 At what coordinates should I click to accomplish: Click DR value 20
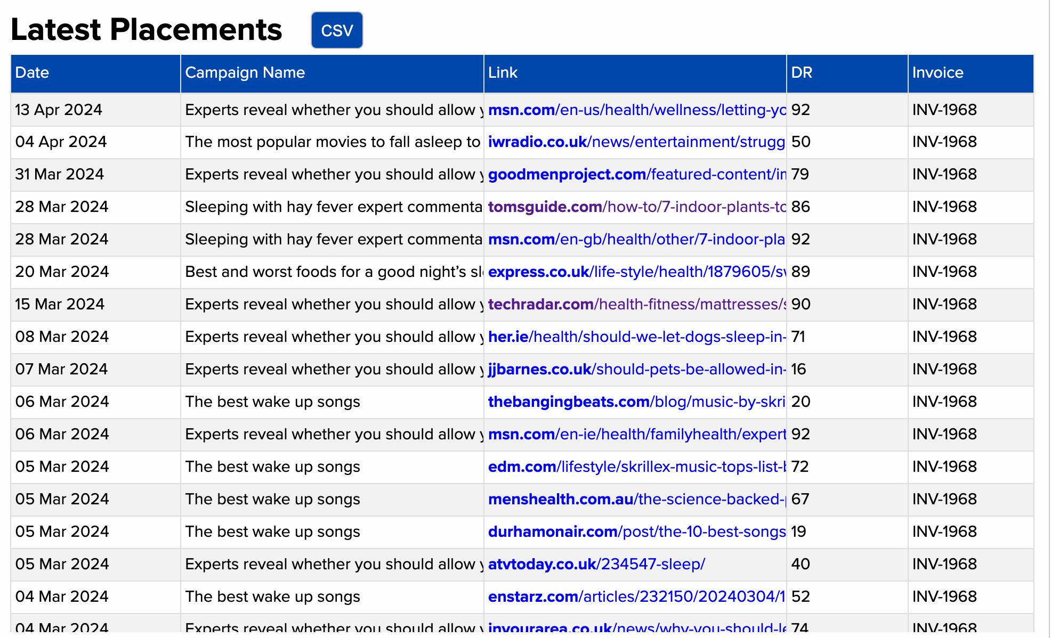tap(801, 402)
